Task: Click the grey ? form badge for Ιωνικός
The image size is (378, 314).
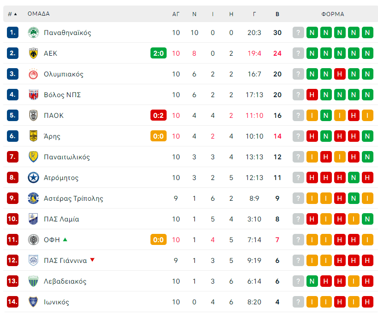Action: pyautogui.click(x=299, y=302)
